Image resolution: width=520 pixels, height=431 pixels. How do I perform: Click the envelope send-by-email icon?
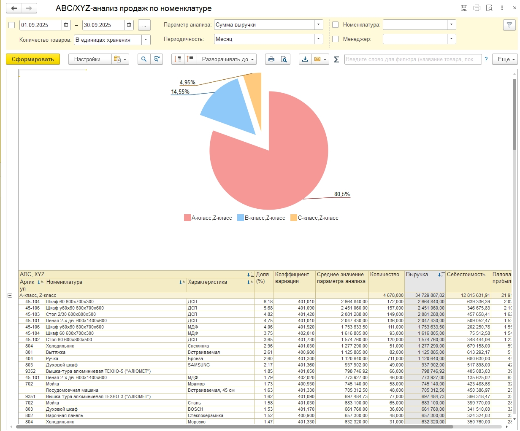(317, 59)
